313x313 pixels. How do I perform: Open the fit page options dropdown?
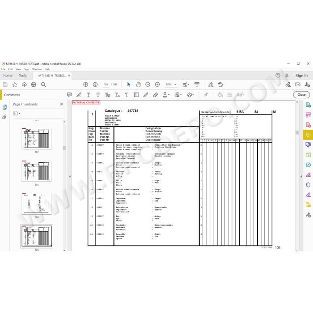click(186, 85)
